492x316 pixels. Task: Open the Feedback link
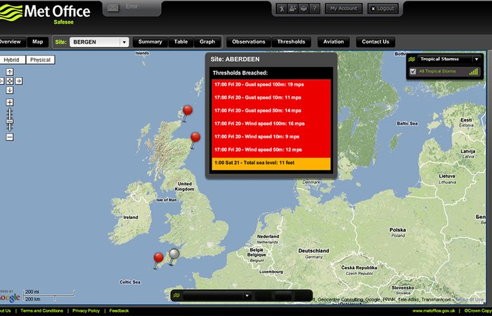(119, 311)
